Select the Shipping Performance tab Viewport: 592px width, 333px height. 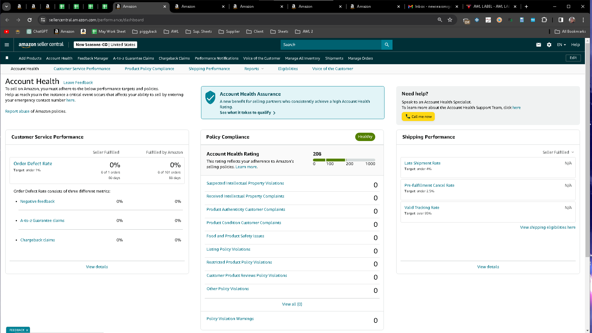click(209, 69)
